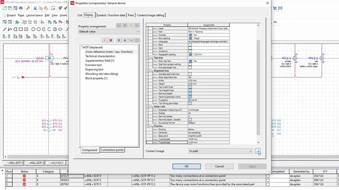Toggle Size from project setting checkbox

[x=190, y=64]
